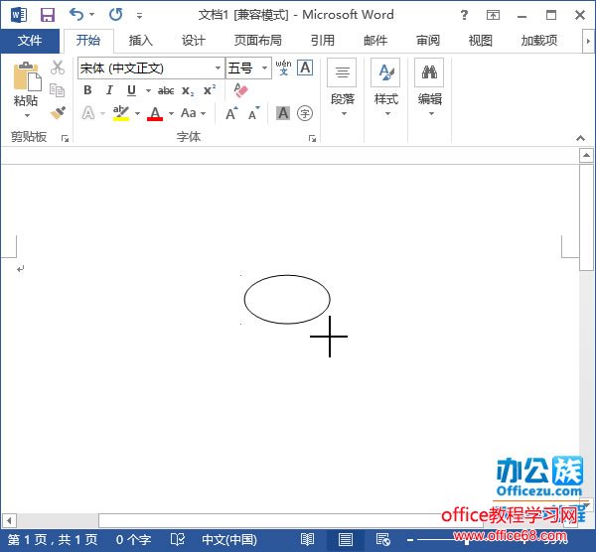This screenshot has height=552, width=596.
Task: Open the 段落 paragraph group
Action: pos(342,87)
